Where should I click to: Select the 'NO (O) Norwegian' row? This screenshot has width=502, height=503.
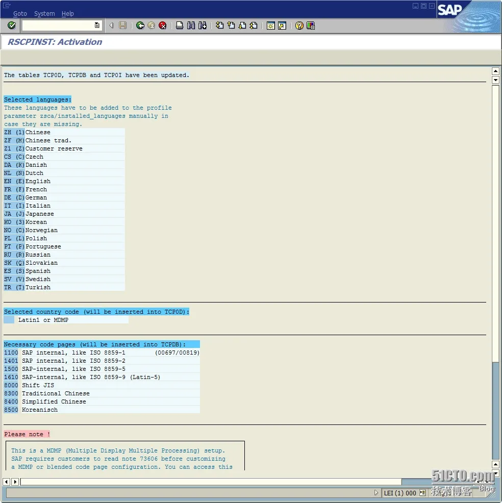click(64, 230)
